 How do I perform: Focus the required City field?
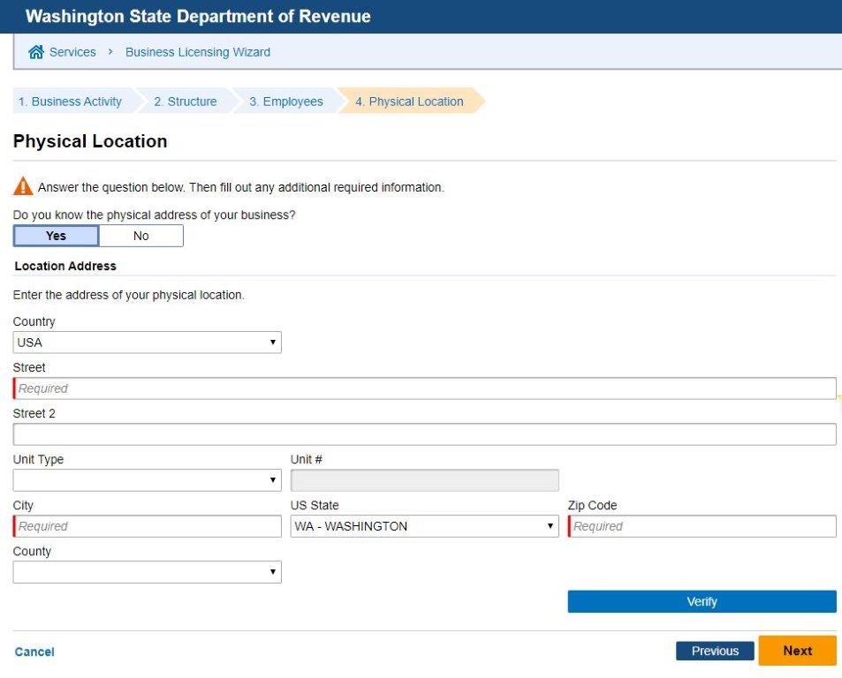coord(148,526)
